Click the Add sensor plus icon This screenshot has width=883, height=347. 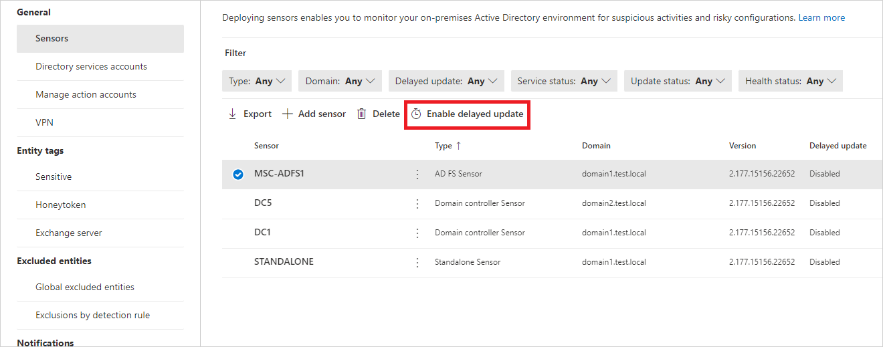pos(288,114)
